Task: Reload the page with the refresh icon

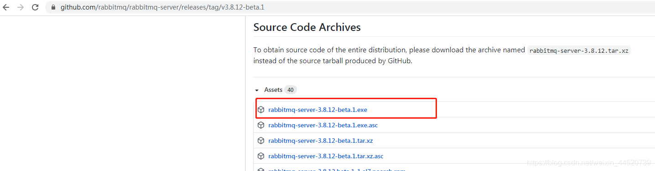Action: [x=35, y=8]
